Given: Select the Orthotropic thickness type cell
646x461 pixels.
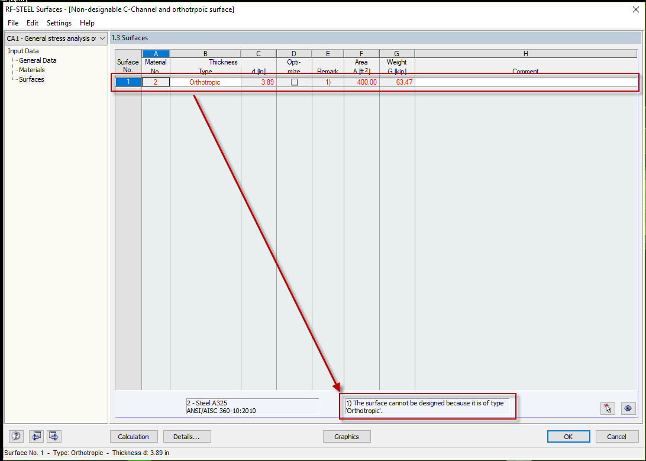Looking at the screenshot, I should point(205,82).
